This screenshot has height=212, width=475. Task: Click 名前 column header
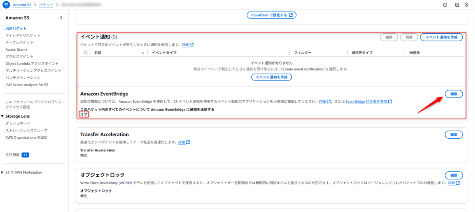coord(98,53)
